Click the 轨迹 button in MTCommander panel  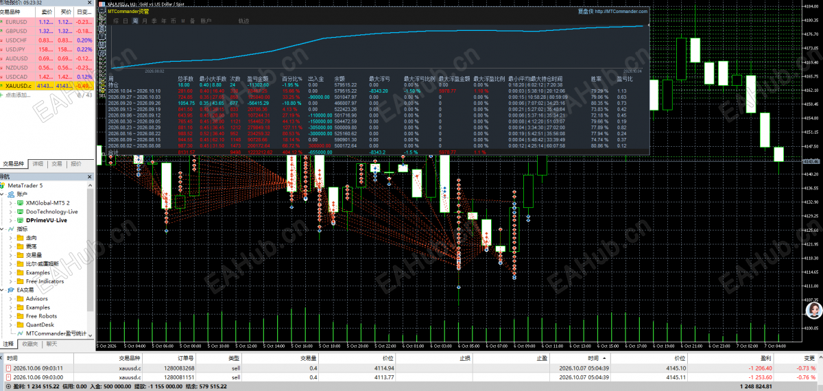click(x=243, y=21)
